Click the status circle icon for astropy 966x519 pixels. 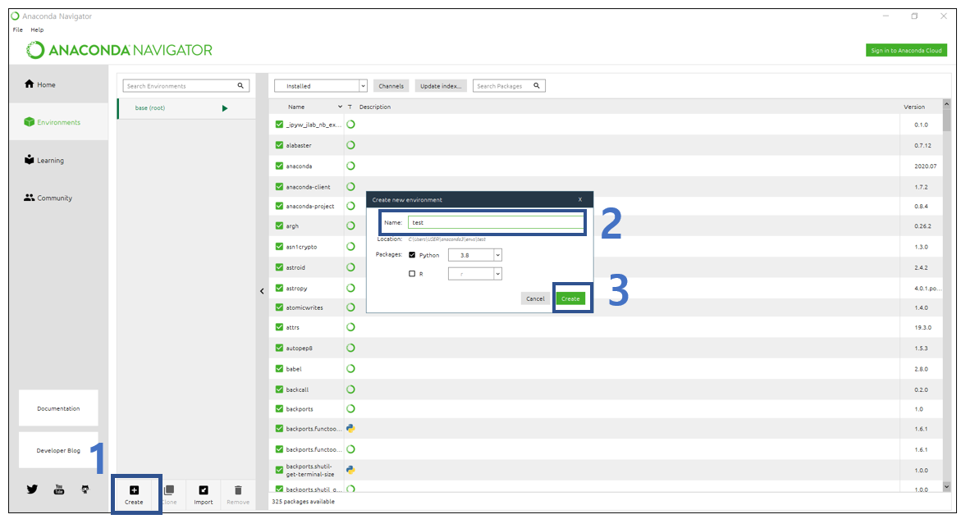[350, 288]
